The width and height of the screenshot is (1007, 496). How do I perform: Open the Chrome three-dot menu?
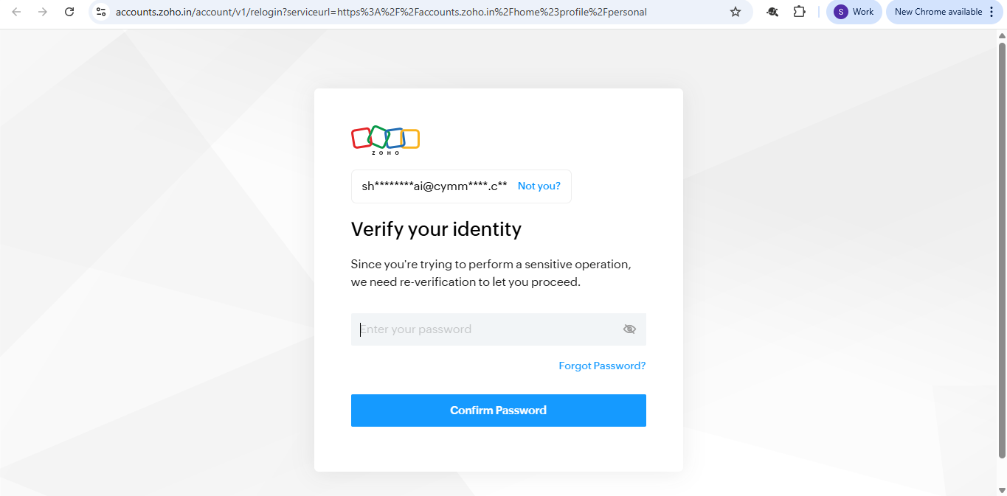click(x=991, y=12)
